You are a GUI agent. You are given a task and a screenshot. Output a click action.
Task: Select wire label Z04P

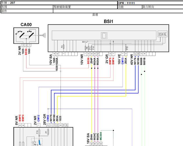pyautogui.click(x=91, y=61)
